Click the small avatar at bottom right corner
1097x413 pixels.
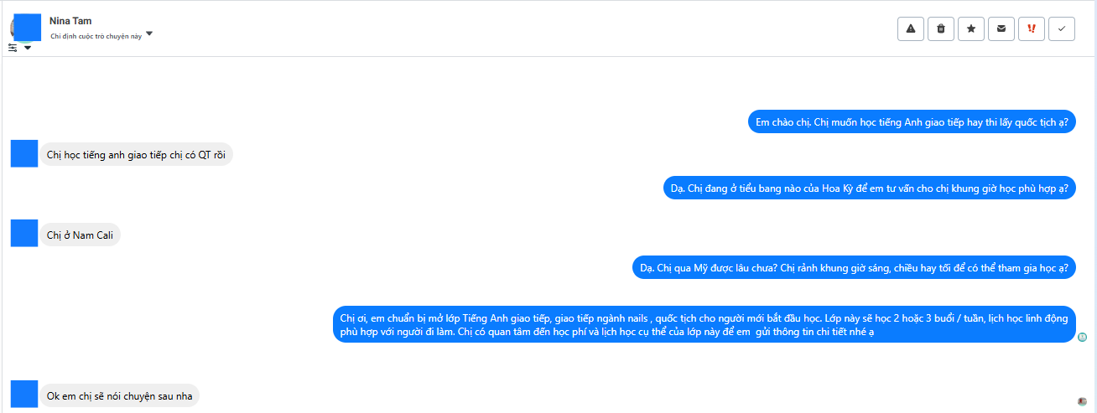tap(1082, 401)
